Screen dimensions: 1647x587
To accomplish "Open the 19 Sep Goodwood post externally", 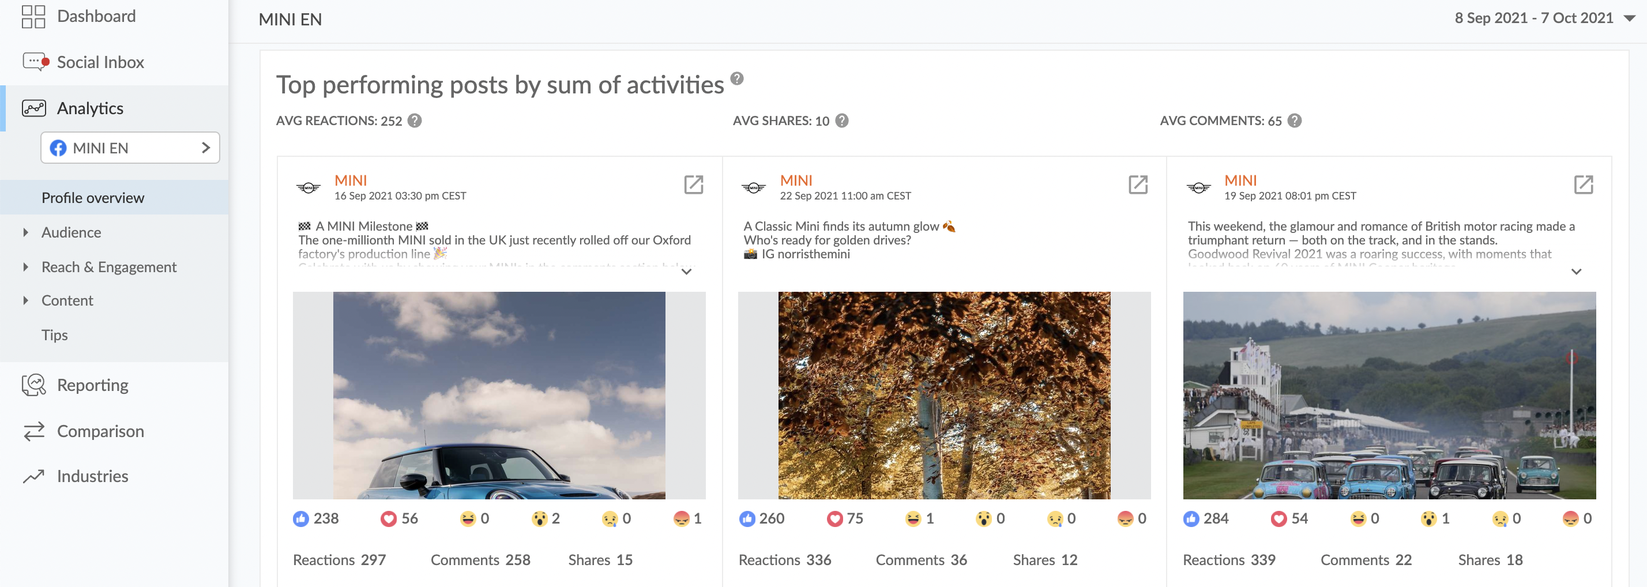I will [x=1583, y=185].
